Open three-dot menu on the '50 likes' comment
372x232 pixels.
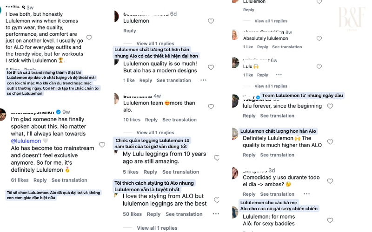(x=215, y=214)
